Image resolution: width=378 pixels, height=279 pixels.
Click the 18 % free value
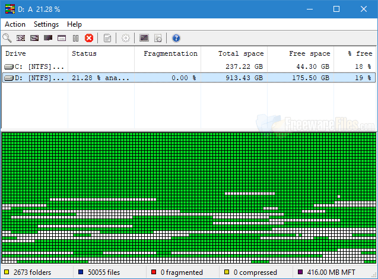(363, 66)
